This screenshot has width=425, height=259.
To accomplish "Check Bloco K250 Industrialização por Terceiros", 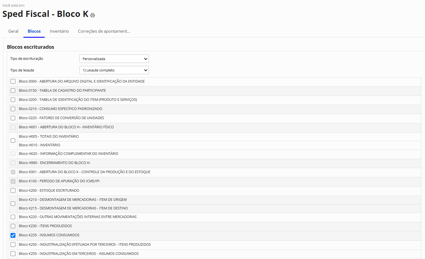I will [x=13, y=245].
